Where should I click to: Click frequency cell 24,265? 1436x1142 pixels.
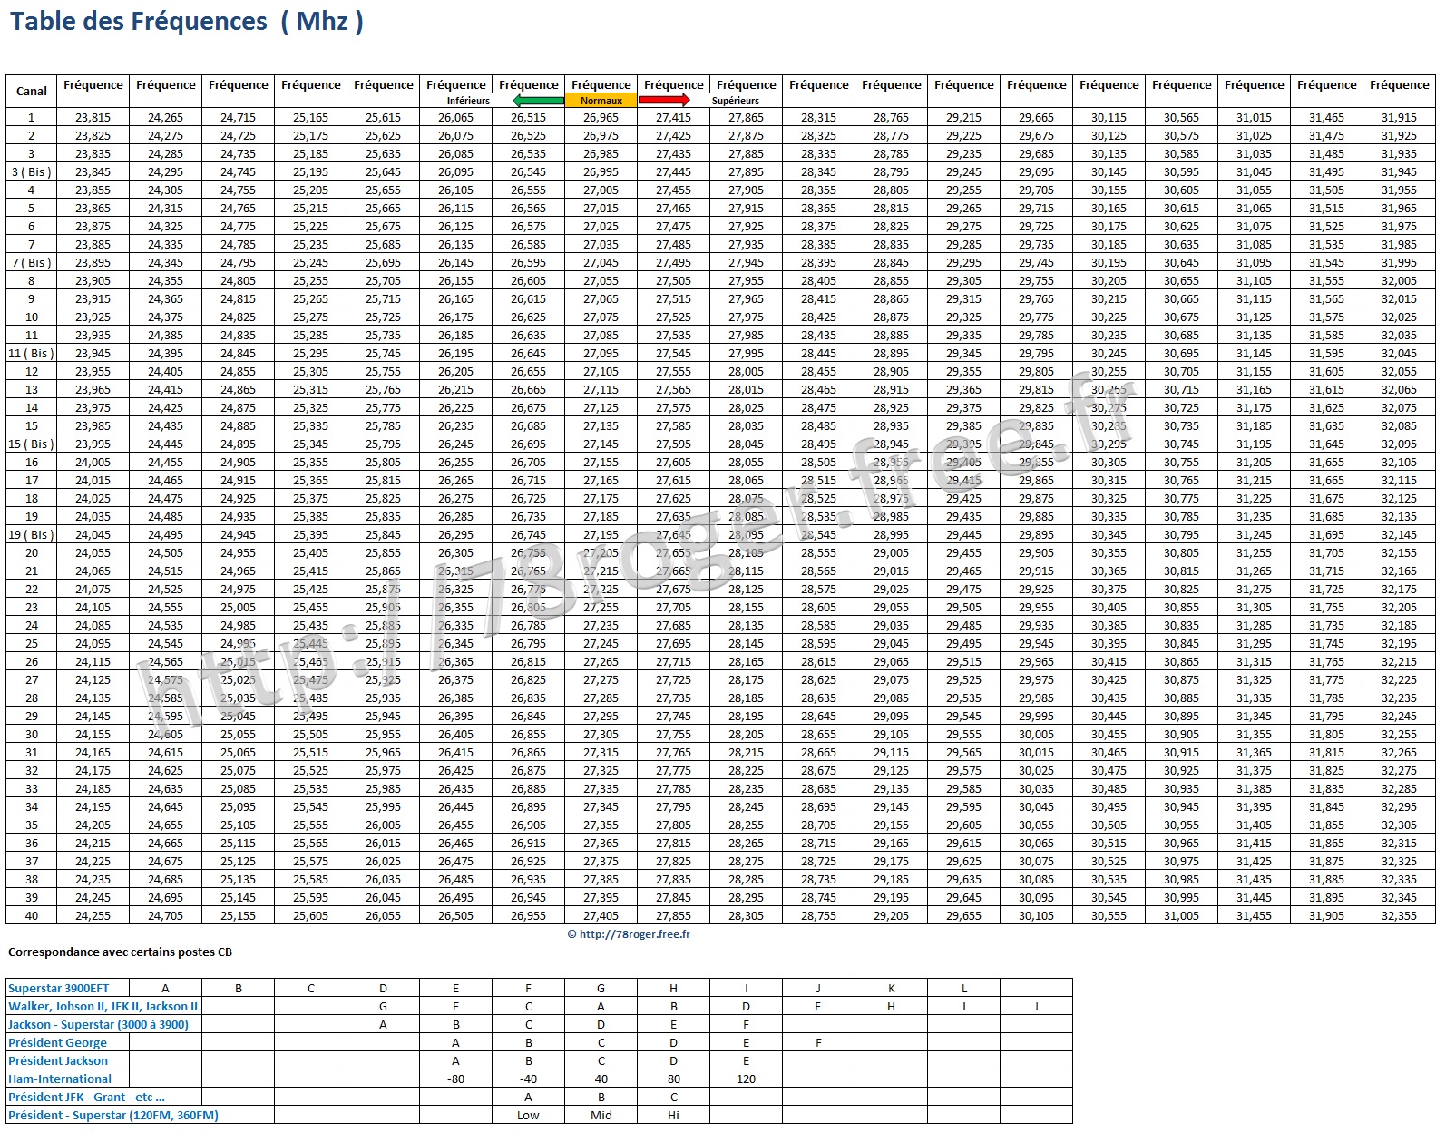(x=166, y=118)
